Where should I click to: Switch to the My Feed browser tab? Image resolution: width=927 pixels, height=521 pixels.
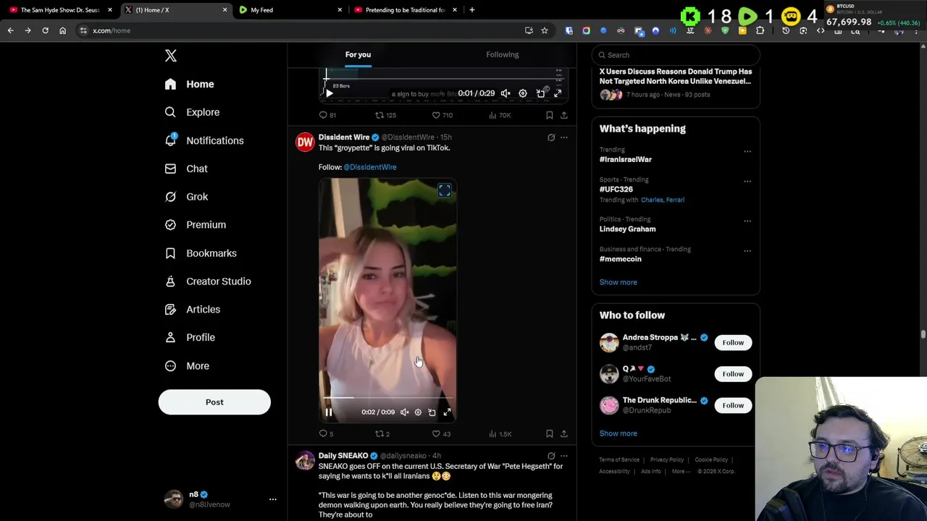point(290,10)
